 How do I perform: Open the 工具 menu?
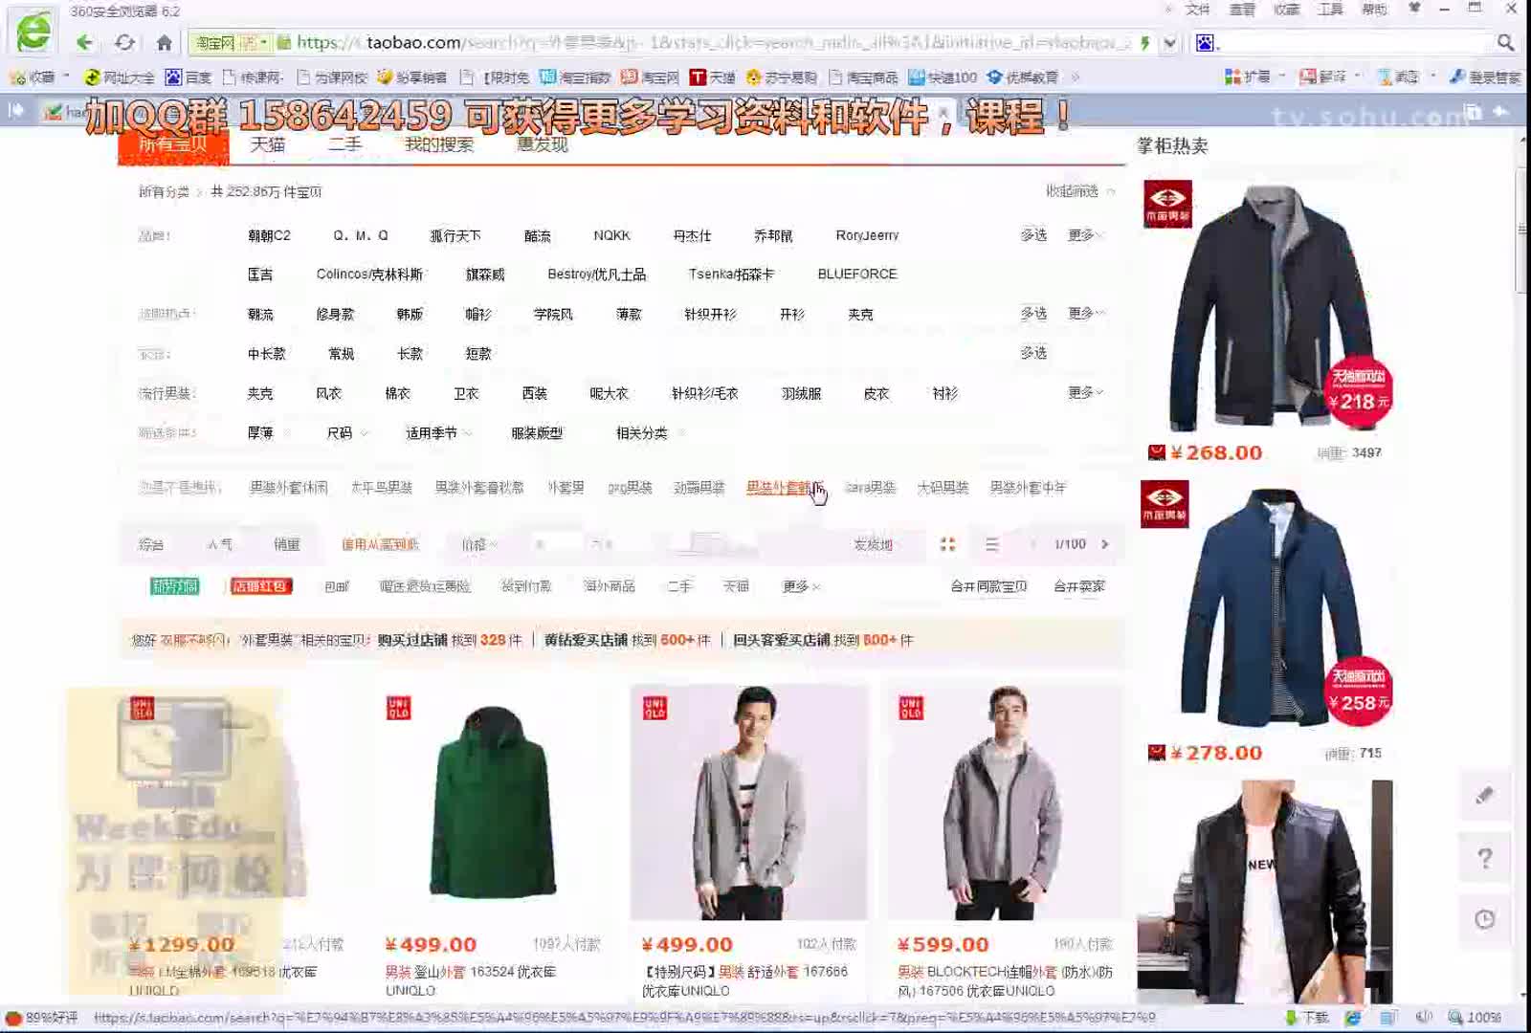[x=1331, y=10]
